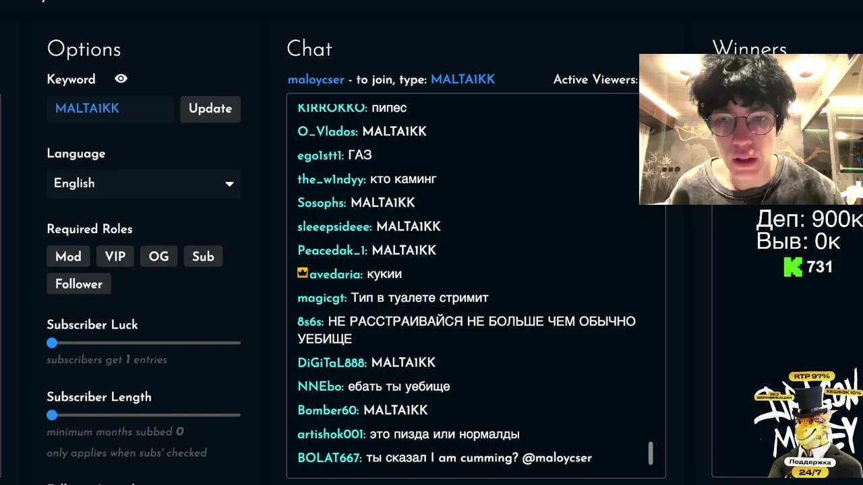Enable the Sub required role
Image resolution: width=863 pixels, height=485 pixels.
tap(203, 257)
